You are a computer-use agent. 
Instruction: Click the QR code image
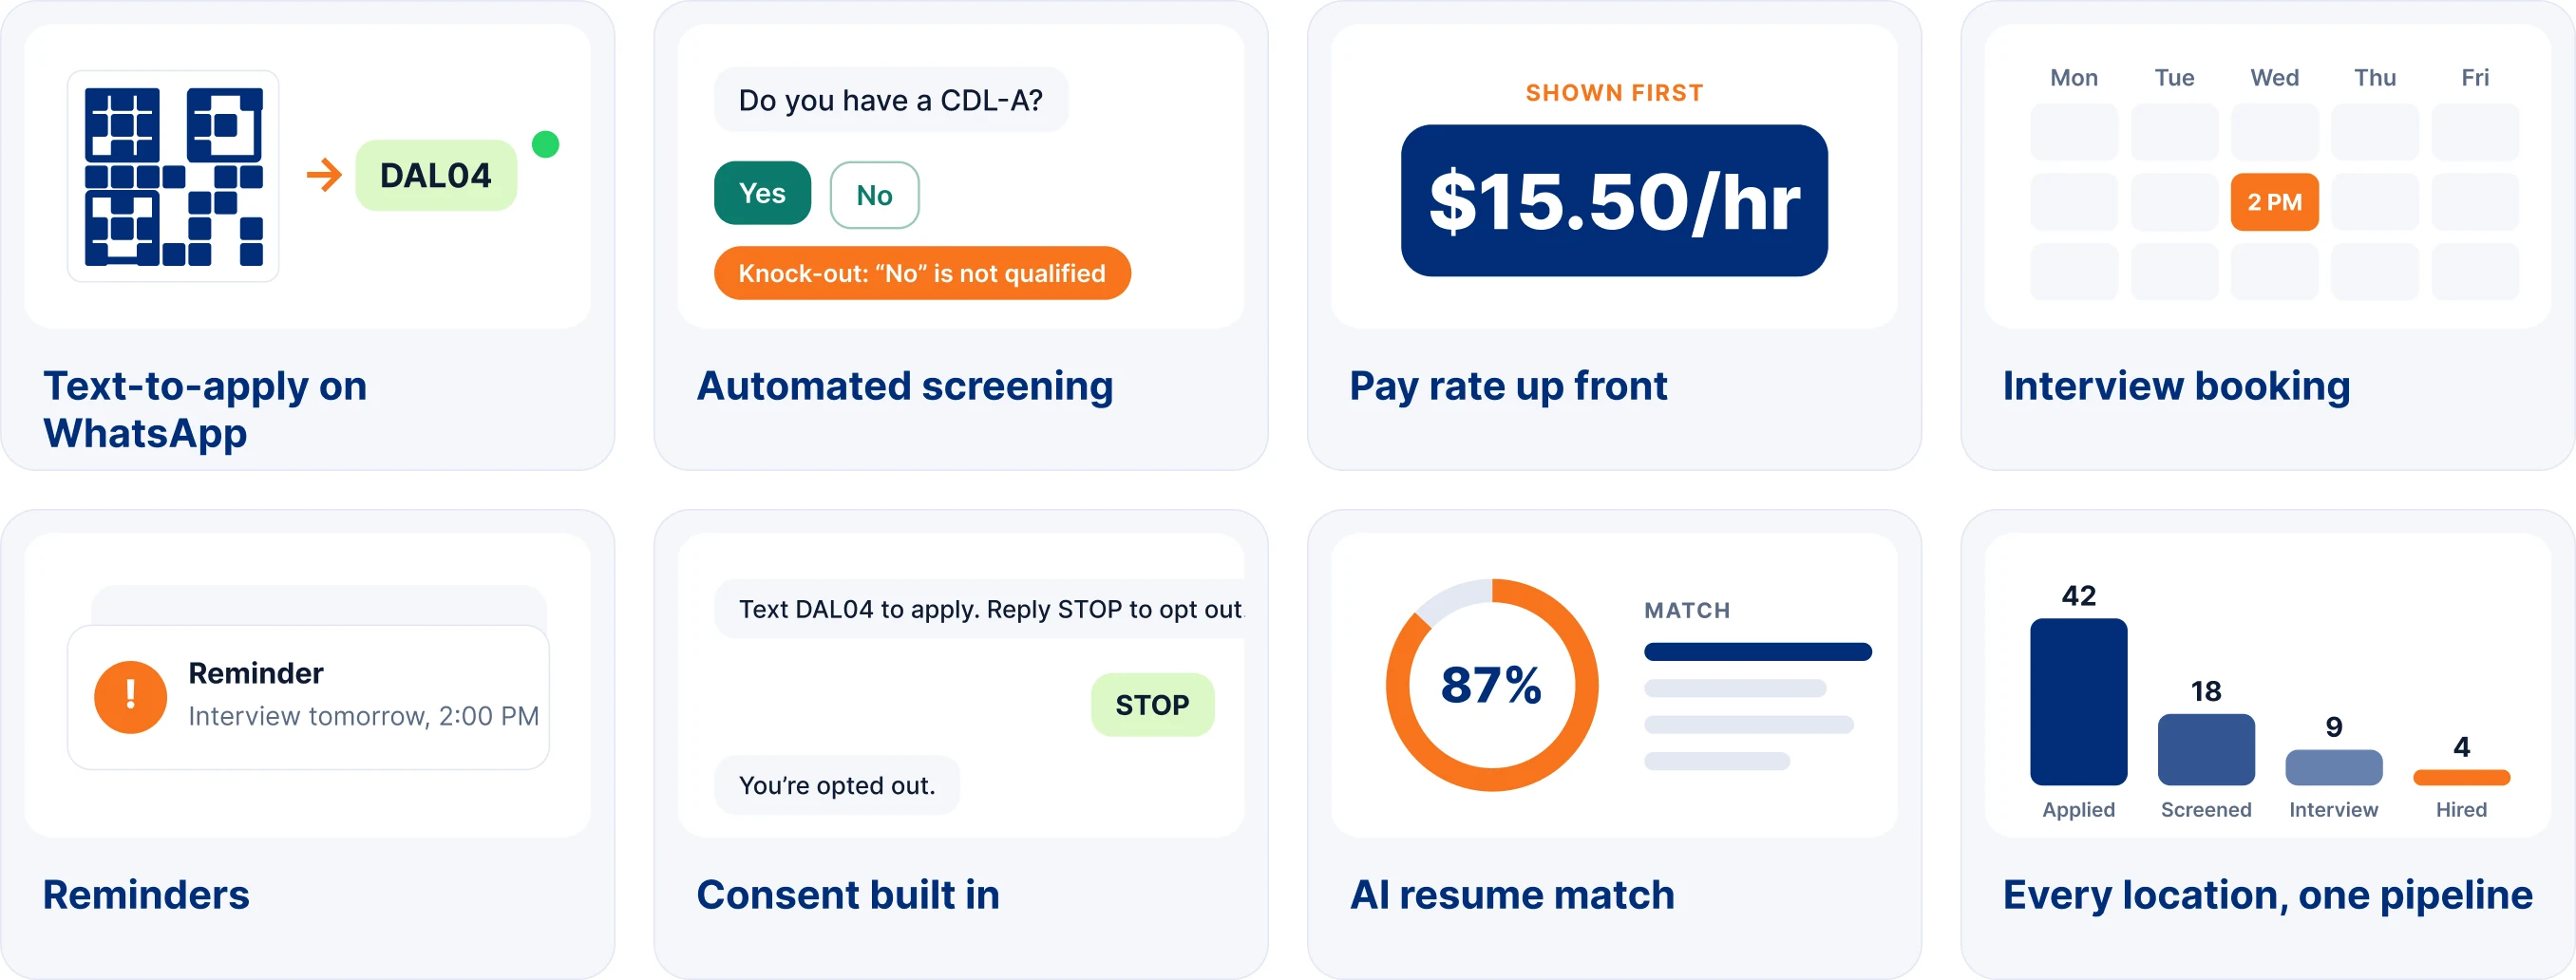click(x=173, y=176)
